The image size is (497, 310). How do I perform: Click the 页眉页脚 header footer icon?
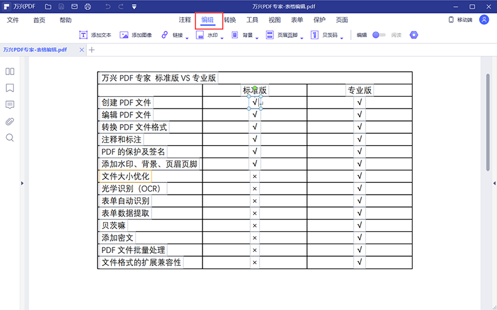(270, 35)
